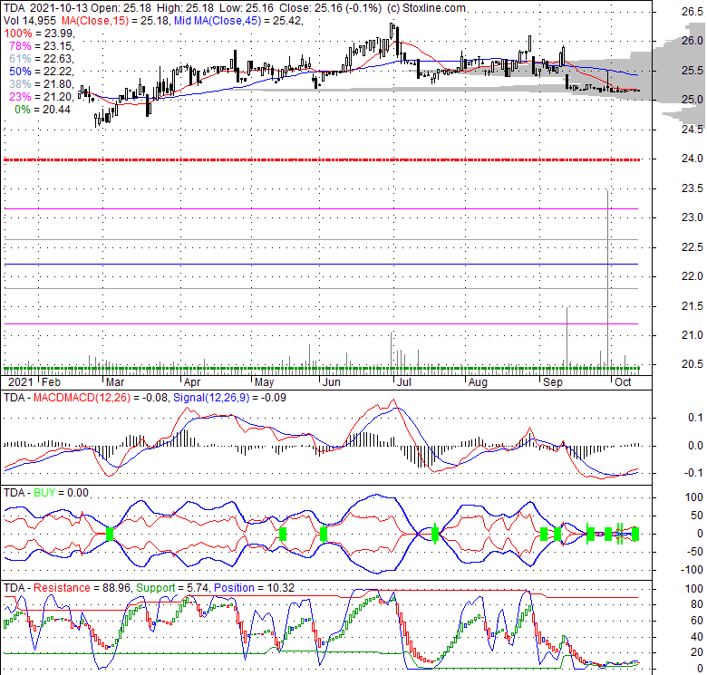Select the Vol 14,955 label
The image size is (707, 675).
click(x=30, y=21)
